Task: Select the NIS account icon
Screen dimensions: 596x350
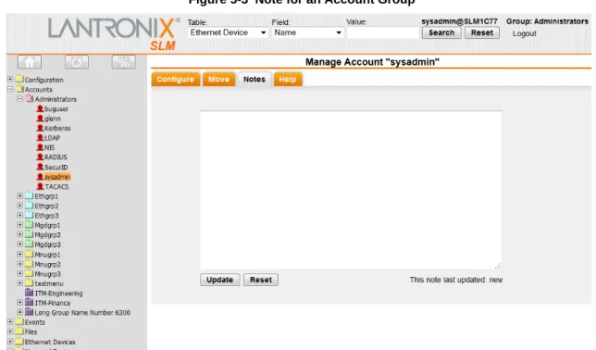Action: click(x=40, y=147)
